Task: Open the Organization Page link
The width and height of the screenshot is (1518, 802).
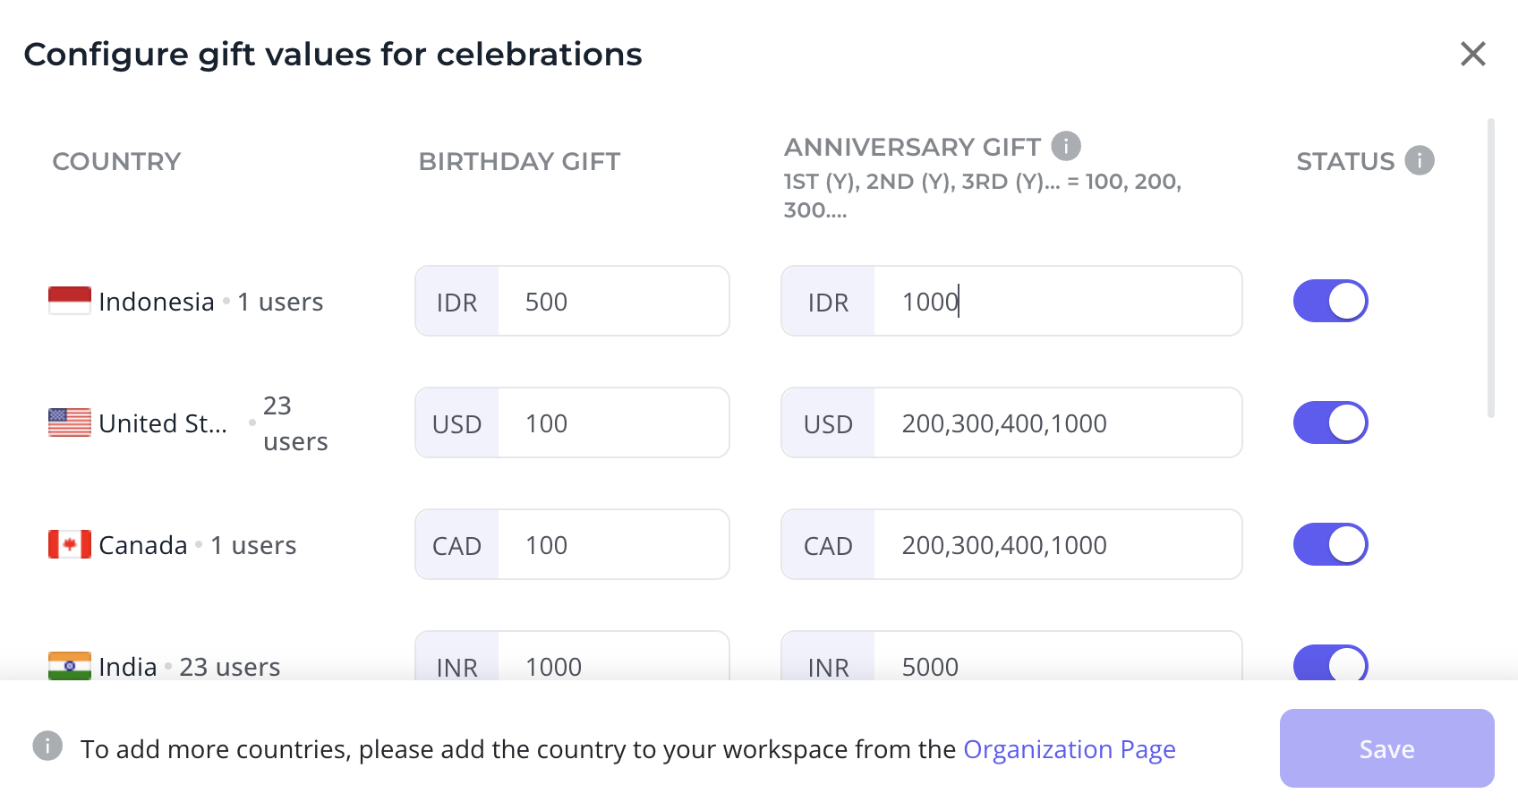Action: [x=1070, y=749]
